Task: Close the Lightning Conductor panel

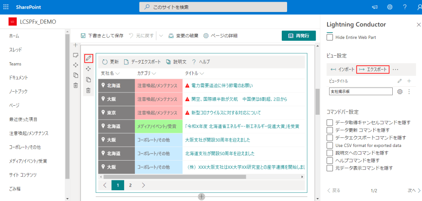Action: (419, 25)
